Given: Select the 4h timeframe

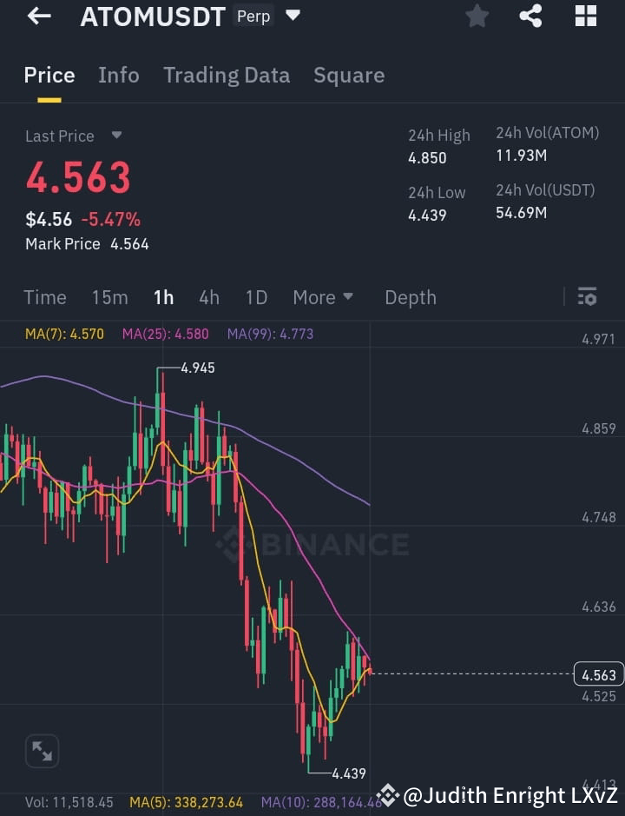Looking at the screenshot, I should [208, 297].
